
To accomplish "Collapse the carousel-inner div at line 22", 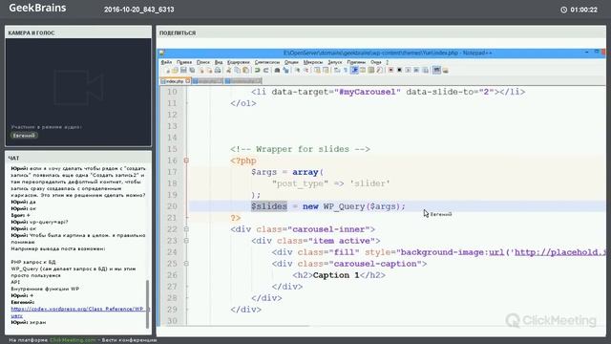I will click(186, 229).
